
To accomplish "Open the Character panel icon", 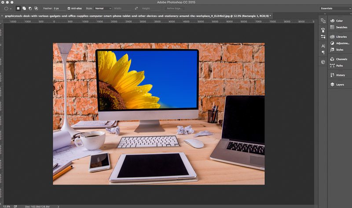I will 323,46.
